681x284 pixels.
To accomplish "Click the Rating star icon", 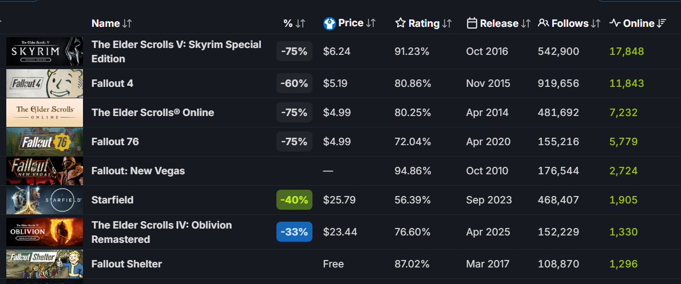I will (401, 23).
